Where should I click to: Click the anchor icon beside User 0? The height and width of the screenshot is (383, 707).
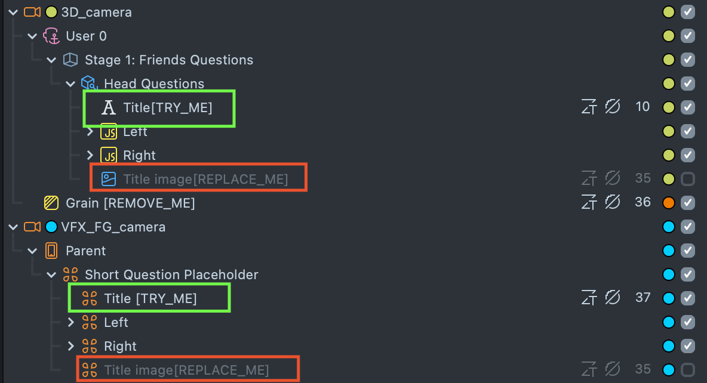pyautogui.click(x=51, y=36)
